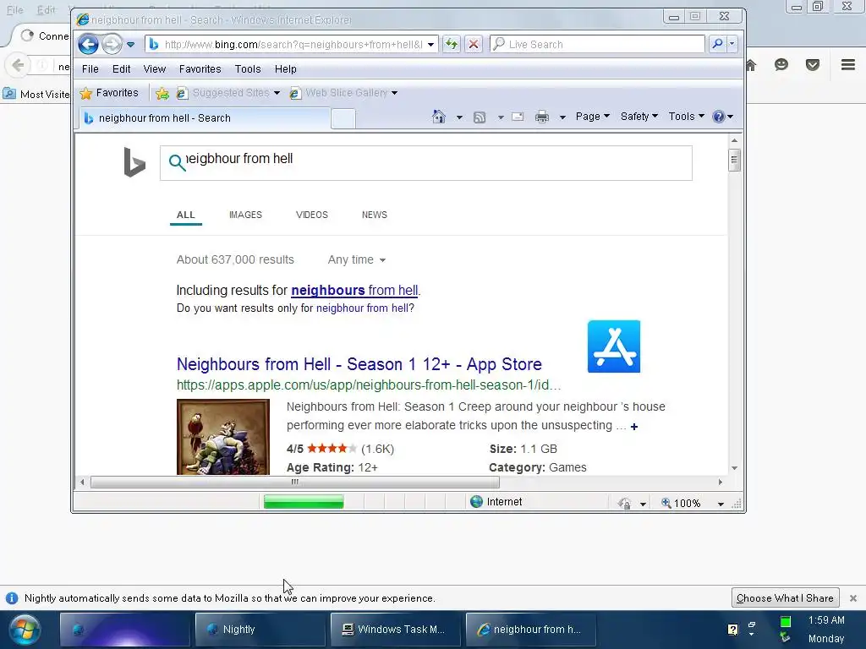This screenshot has width=866, height=649.
Task: Open the apps.apple.com result URL
Action: 369,385
